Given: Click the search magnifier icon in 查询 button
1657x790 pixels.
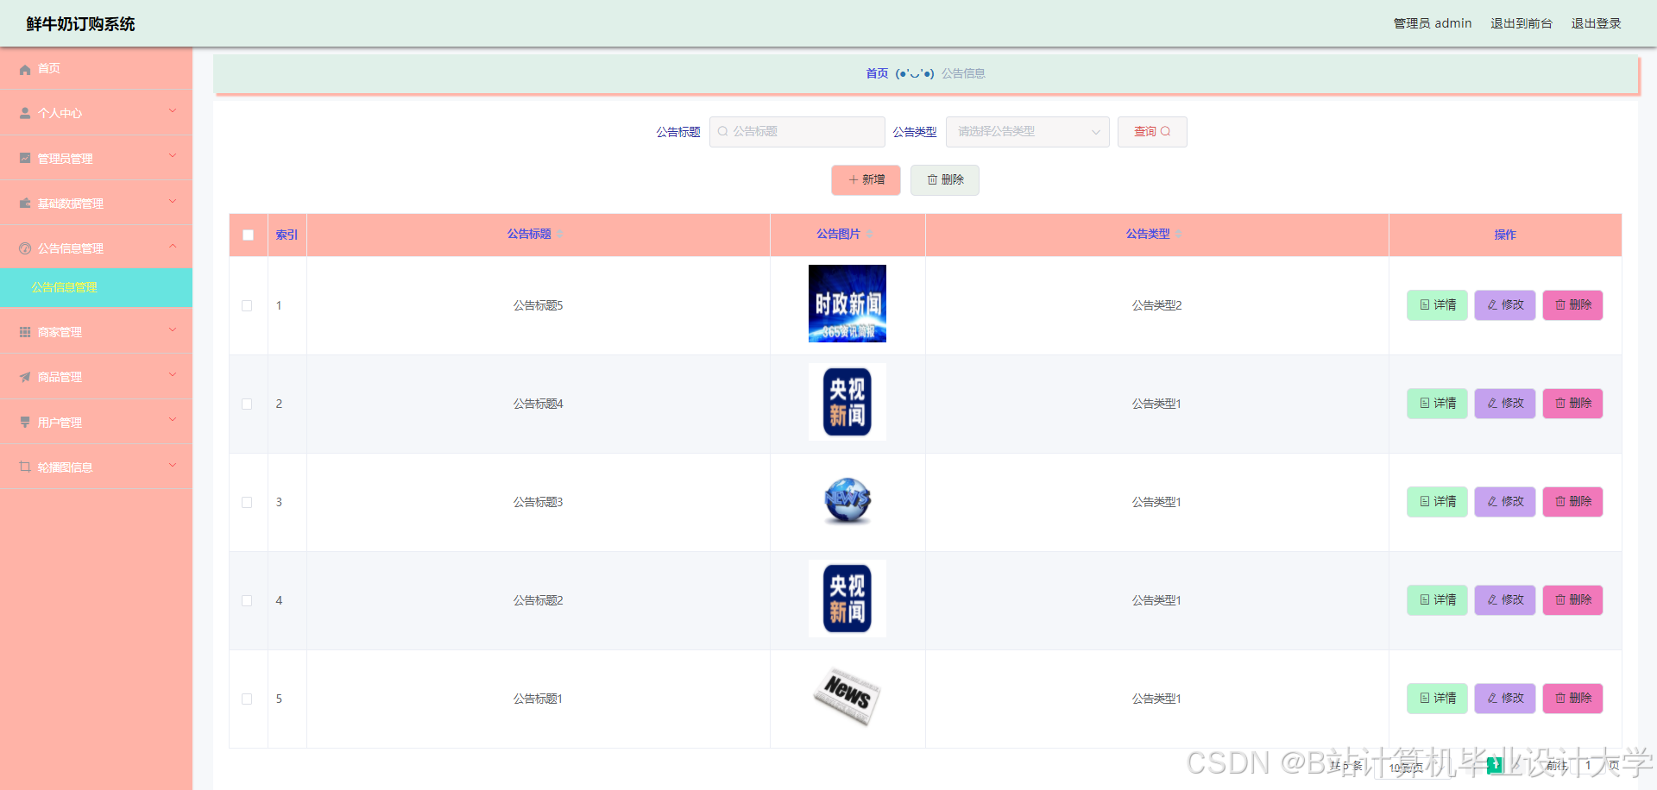Looking at the screenshot, I should pos(1165,131).
